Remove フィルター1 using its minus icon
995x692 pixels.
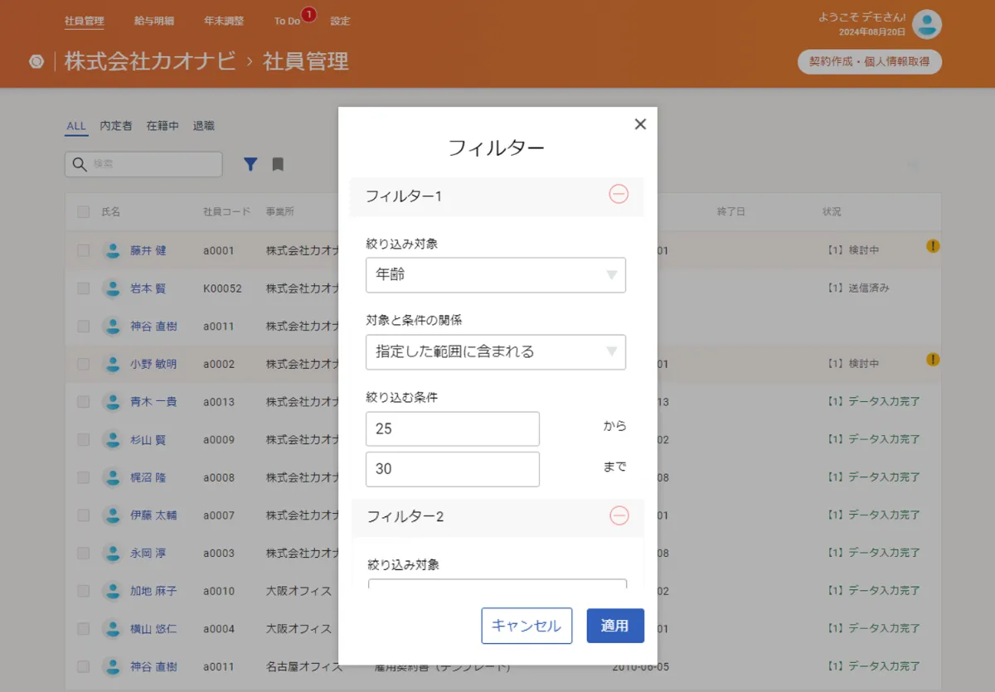click(619, 194)
